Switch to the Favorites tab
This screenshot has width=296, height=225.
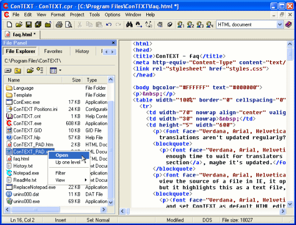[x=53, y=51]
